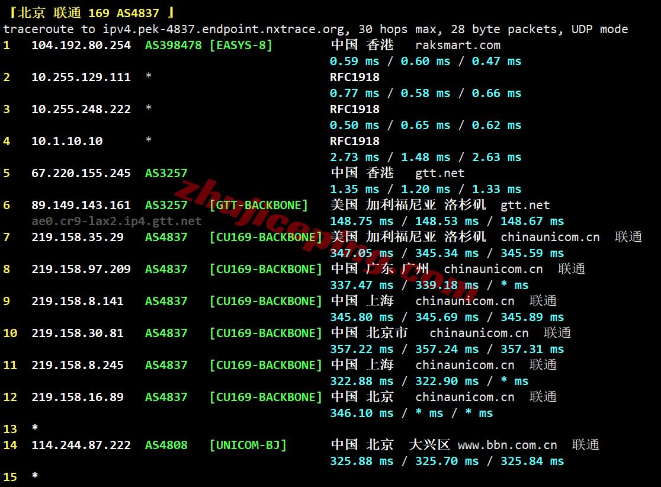Click latency value 2.73 ms
The height and width of the screenshot is (487, 661).
click(355, 157)
